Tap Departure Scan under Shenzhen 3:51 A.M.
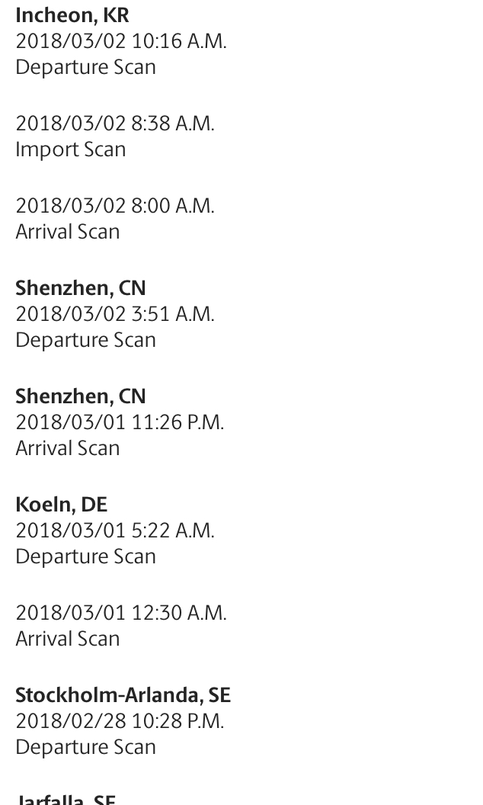The width and height of the screenshot is (483, 805). [85, 340]
